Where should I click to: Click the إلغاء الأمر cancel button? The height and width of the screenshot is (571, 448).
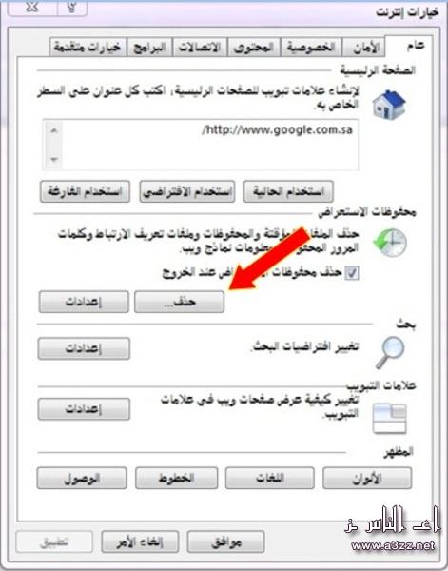tap(140, 542)
